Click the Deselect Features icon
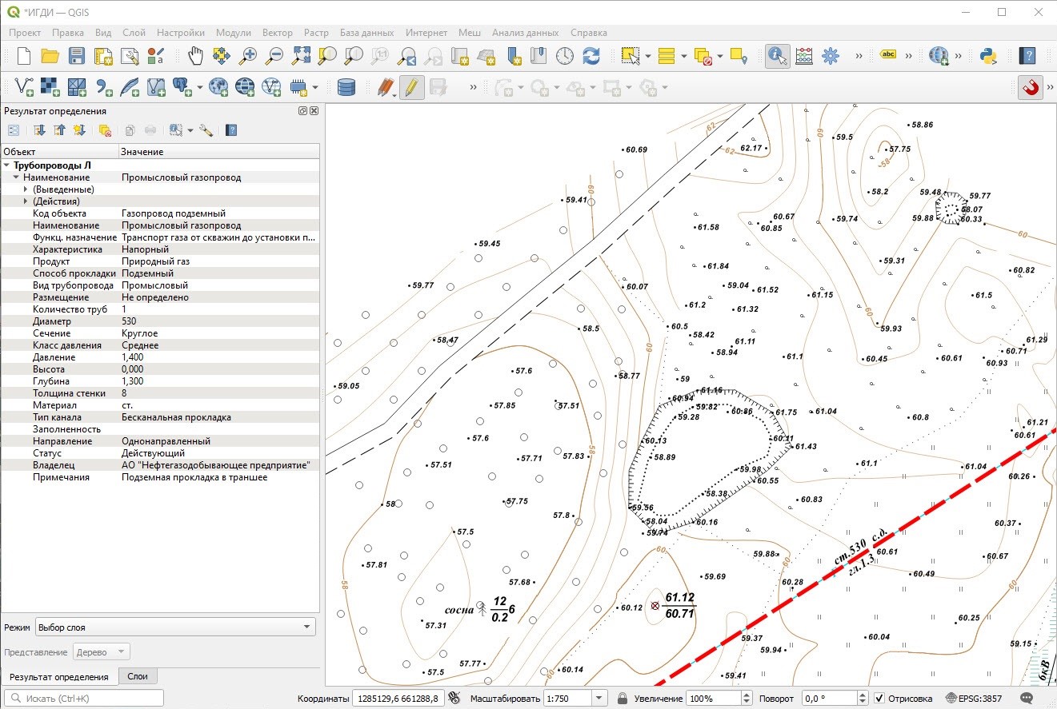This screenshot has height=709, width=1057. click(x=704, y=56)
